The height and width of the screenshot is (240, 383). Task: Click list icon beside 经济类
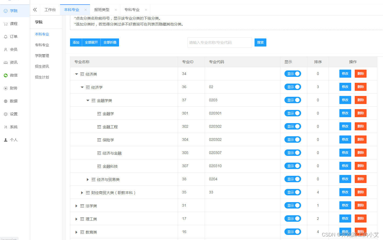pos(82,74)
